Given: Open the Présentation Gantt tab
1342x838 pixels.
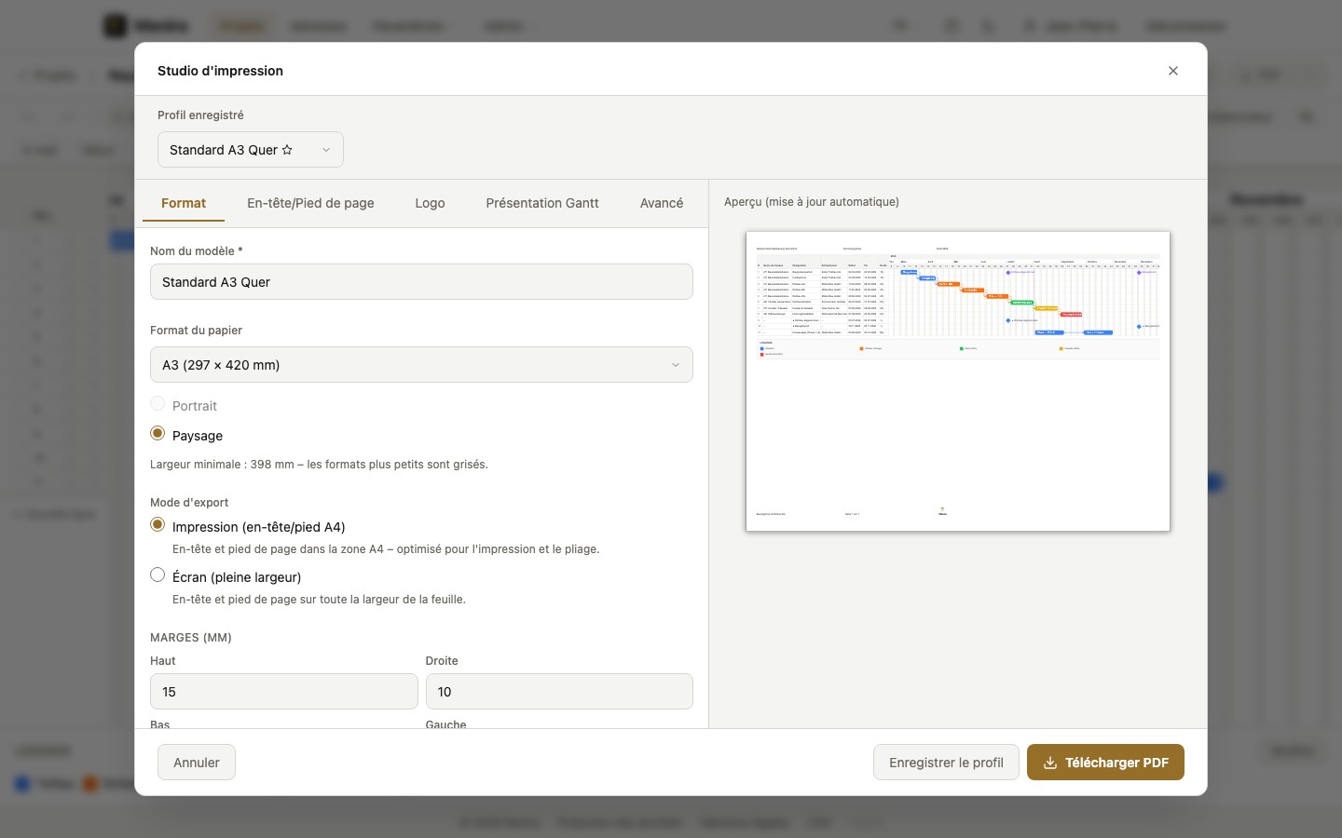Looking at the screenshot, I should [542, 203].
